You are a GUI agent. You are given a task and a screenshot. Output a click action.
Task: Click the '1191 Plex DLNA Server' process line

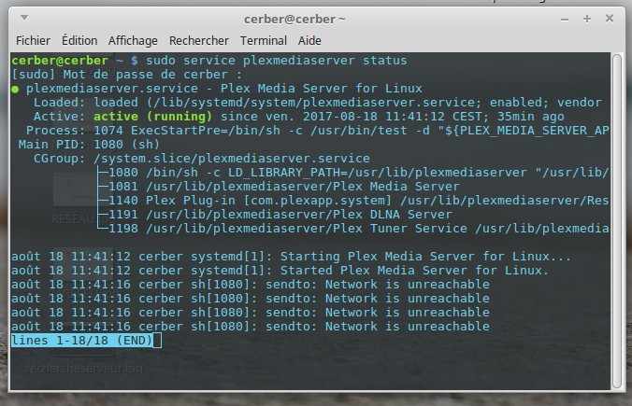(x=280, y=215)
